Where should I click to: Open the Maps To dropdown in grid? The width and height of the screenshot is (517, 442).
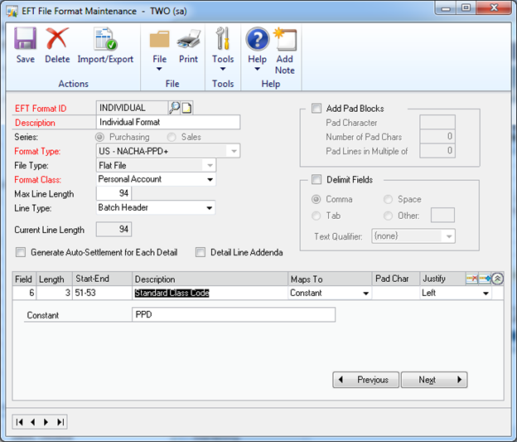pos(365,293)
